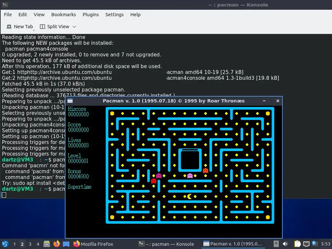Open the Plugins menu in Konsole
The image size is (332, 249).
pyautogui.click(x=91, y=15)
